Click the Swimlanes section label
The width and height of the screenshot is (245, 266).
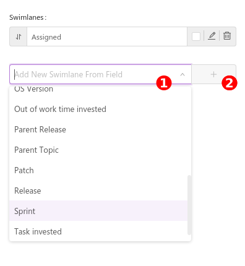28,17
